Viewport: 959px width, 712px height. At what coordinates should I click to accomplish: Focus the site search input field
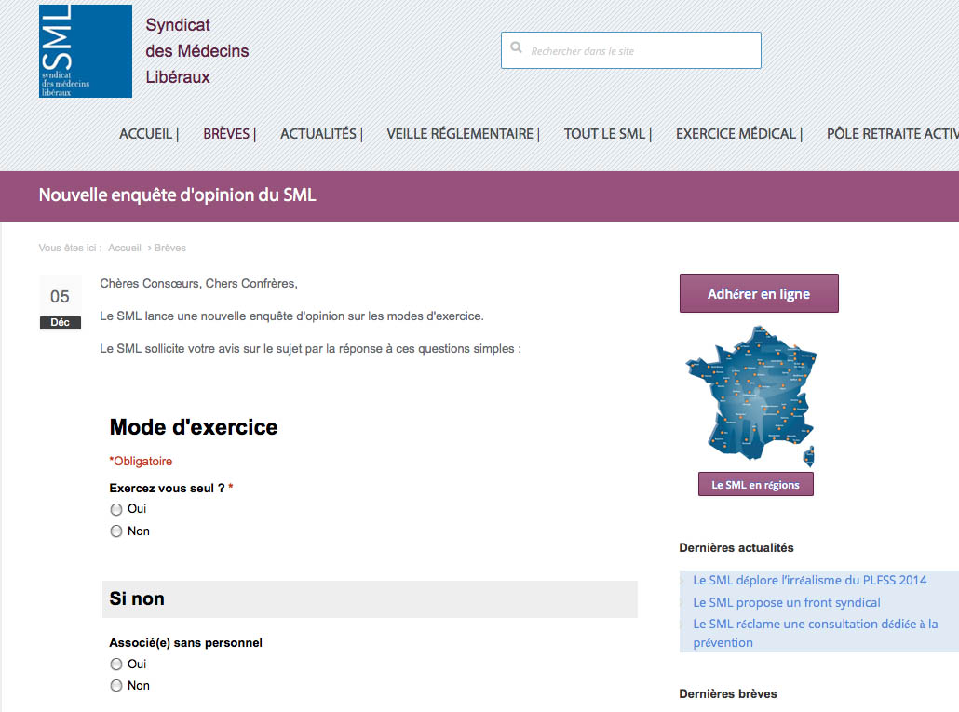(x=642, y=51)
